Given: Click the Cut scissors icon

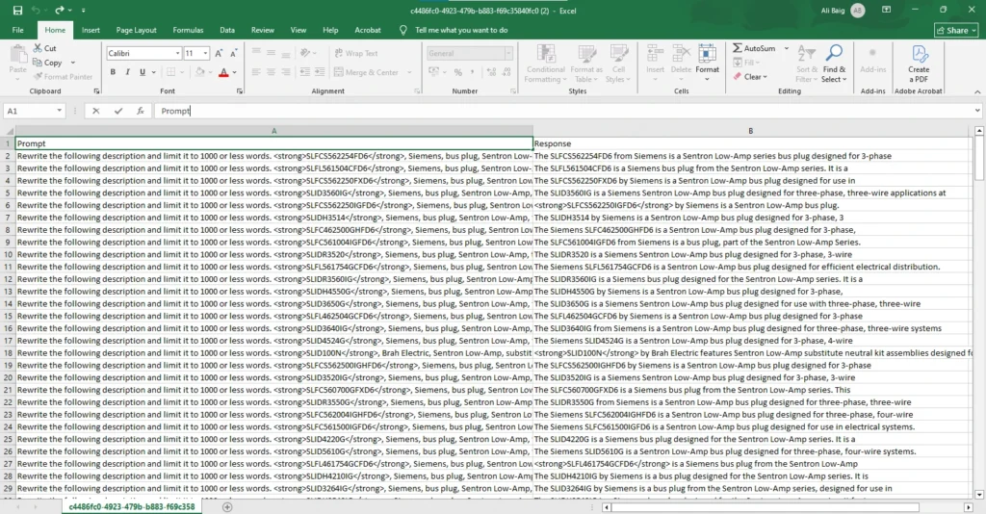Looking at the screenshot, I should point(38,48).
